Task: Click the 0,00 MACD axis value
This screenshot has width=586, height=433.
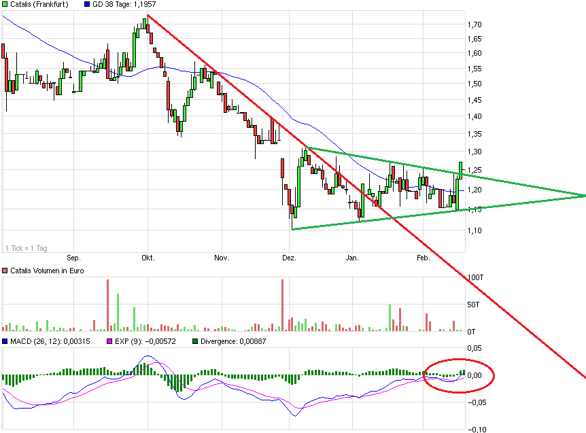Action: (475, 375)
